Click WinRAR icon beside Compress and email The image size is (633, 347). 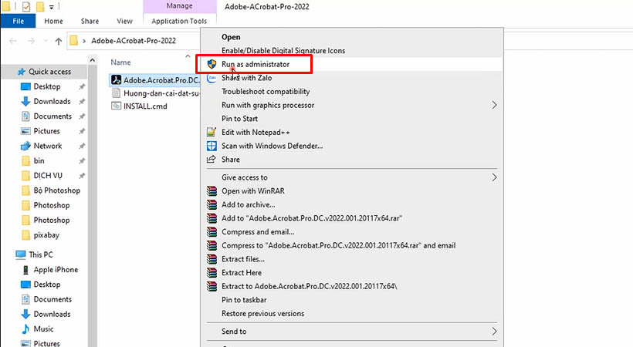tap(212, 231)
